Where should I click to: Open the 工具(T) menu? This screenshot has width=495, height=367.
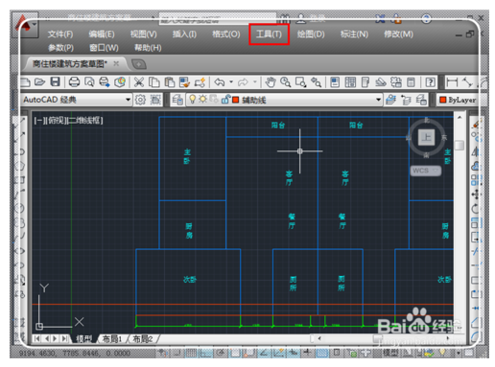(x=269, y=34)
